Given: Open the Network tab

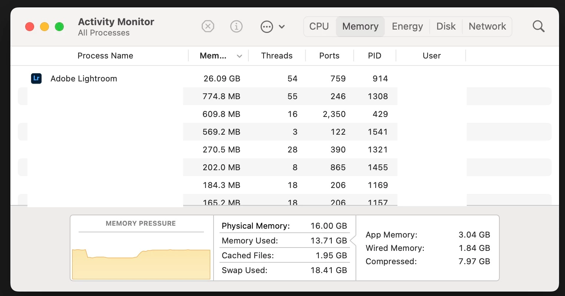Looking at the screenshot, I should pyautogui.click(x=487, y=27).
